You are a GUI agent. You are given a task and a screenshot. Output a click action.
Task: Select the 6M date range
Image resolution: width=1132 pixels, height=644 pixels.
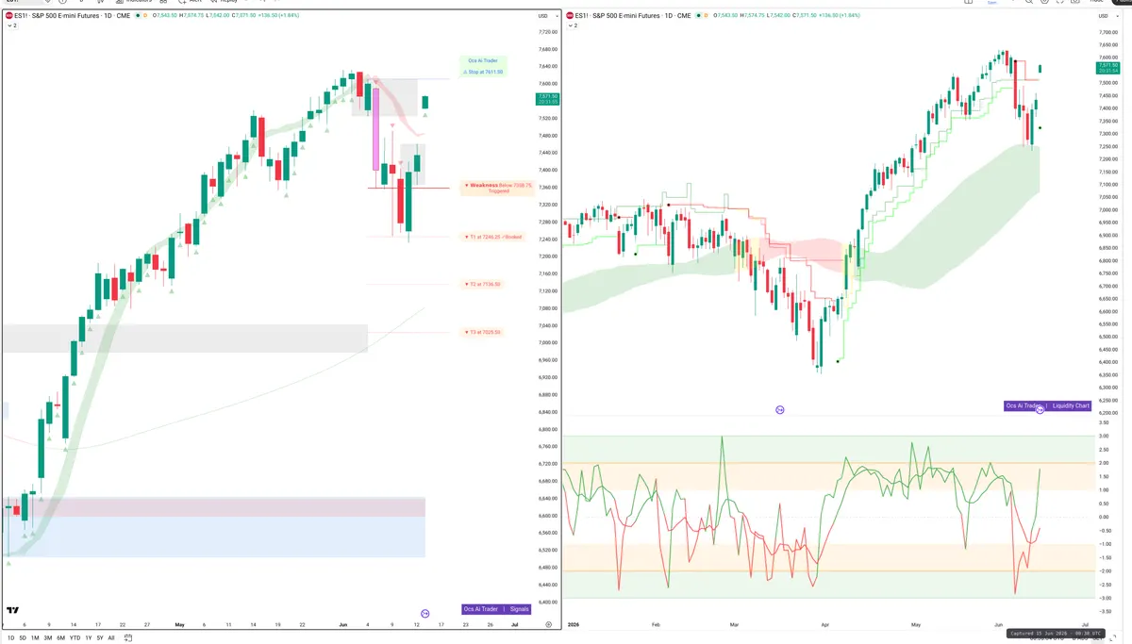(61, 638)
